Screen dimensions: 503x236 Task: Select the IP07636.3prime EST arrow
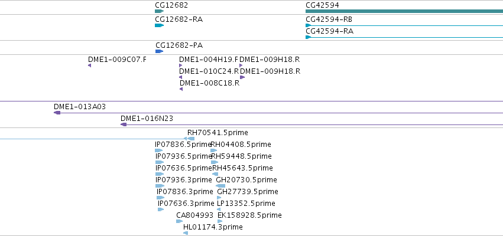pyautogui.click(x=161, y=209)
